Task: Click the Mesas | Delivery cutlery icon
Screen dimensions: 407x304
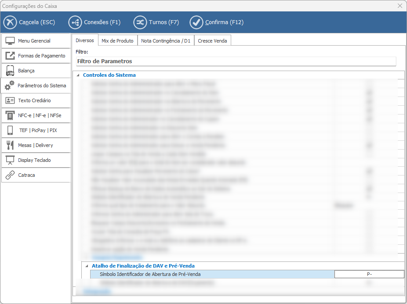Action: [10, 145]
